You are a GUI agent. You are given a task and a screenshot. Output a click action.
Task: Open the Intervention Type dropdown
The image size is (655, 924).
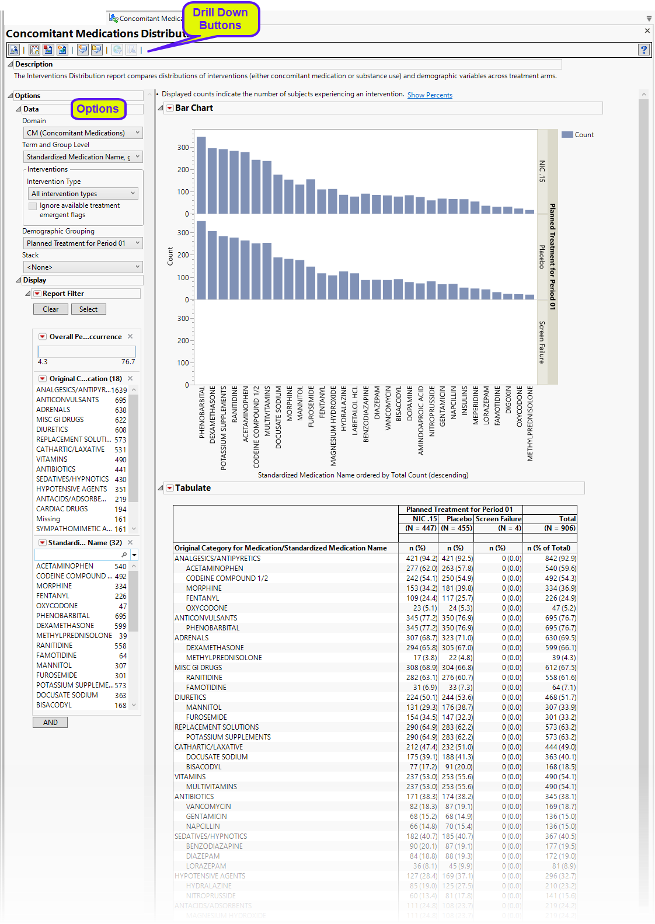pos(83,194)
